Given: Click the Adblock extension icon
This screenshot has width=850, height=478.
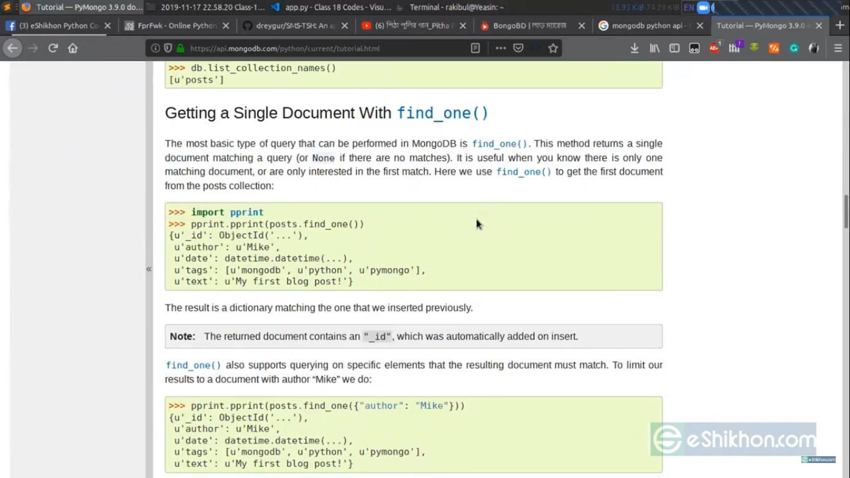Looking at the screenshot, I should point(714,48).
